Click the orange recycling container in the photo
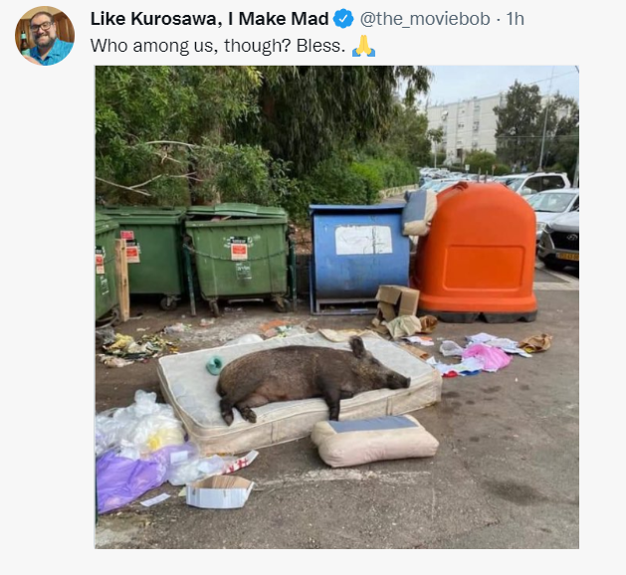 click(x=475, y=253)
